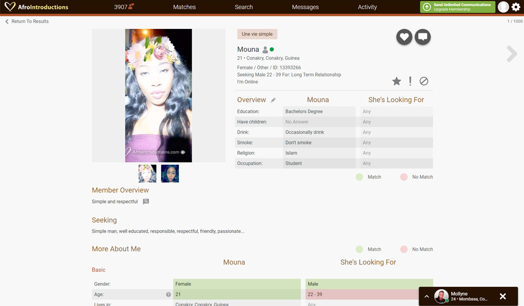Open the Messages menu
The image size is (524, 306).
click(x=305, y=7)
